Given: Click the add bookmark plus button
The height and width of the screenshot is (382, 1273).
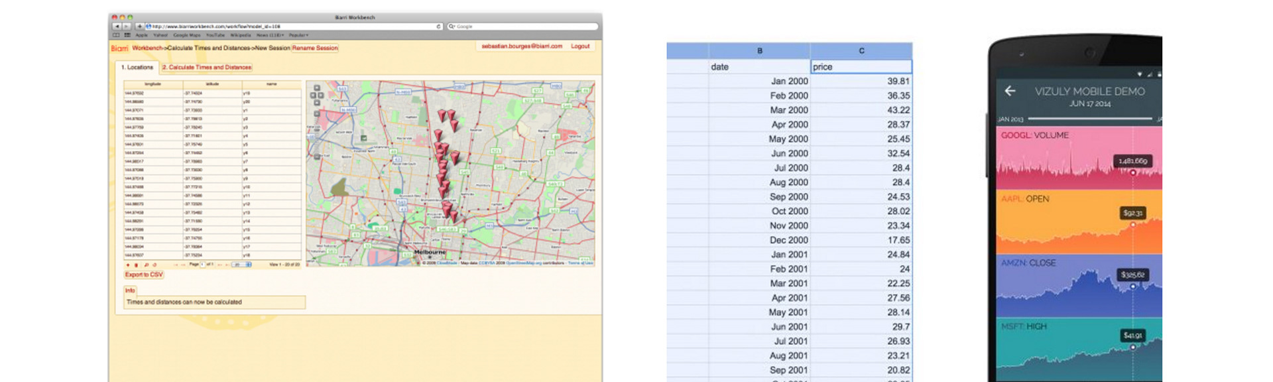Looking at the screenshot, I should click(140, 27).
